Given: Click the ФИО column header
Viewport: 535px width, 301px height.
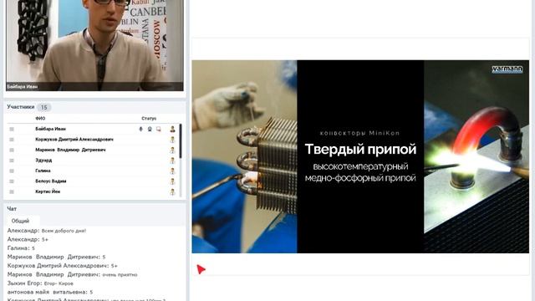Looking at the screenshot, I should pos(40,119).
